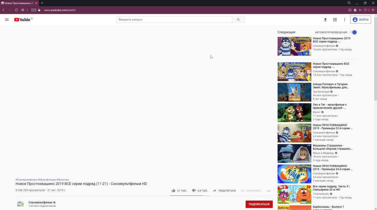
Task: Reload the page with the refresh icon
Action: click(16, 10)
